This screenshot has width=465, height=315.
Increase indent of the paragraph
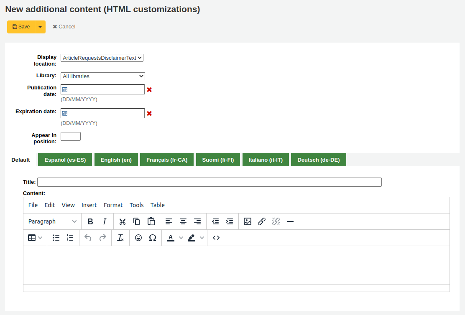click(230, 221)
